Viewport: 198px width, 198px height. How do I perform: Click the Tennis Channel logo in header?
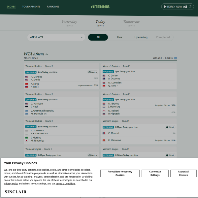(x=100, y=7)
